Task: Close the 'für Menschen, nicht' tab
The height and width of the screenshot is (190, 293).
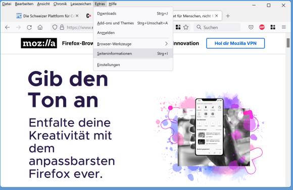Action: tap(216, 16)
